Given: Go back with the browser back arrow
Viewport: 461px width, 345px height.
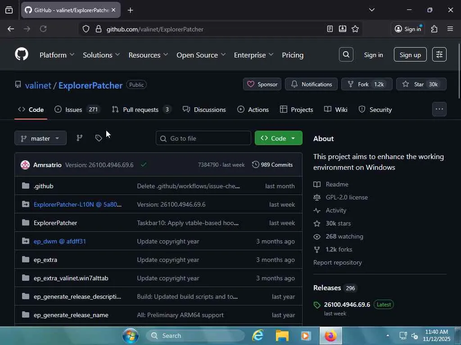Looking at the screenshot, I should [x=11, y=29].
